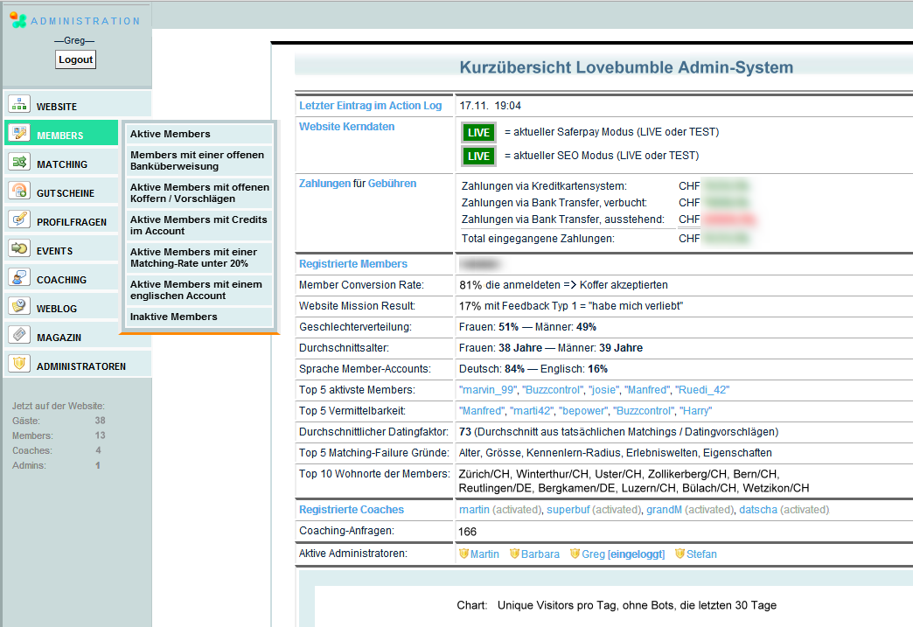
Task: Click the Administratoren shield icon
Action: point(19,364)
